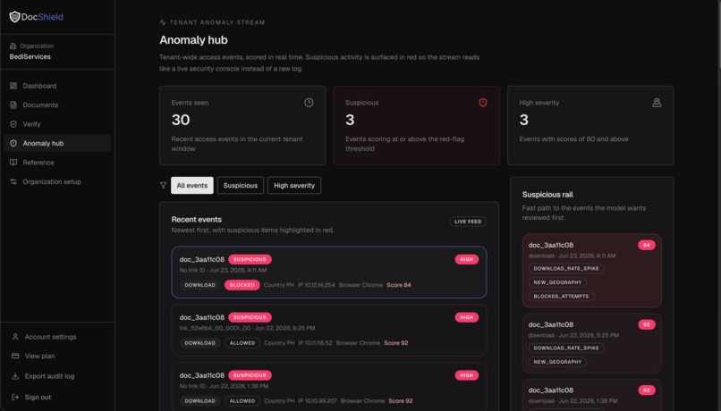
Task: Click the page scrollbar on right edge
Action: (x=718, y=35)
